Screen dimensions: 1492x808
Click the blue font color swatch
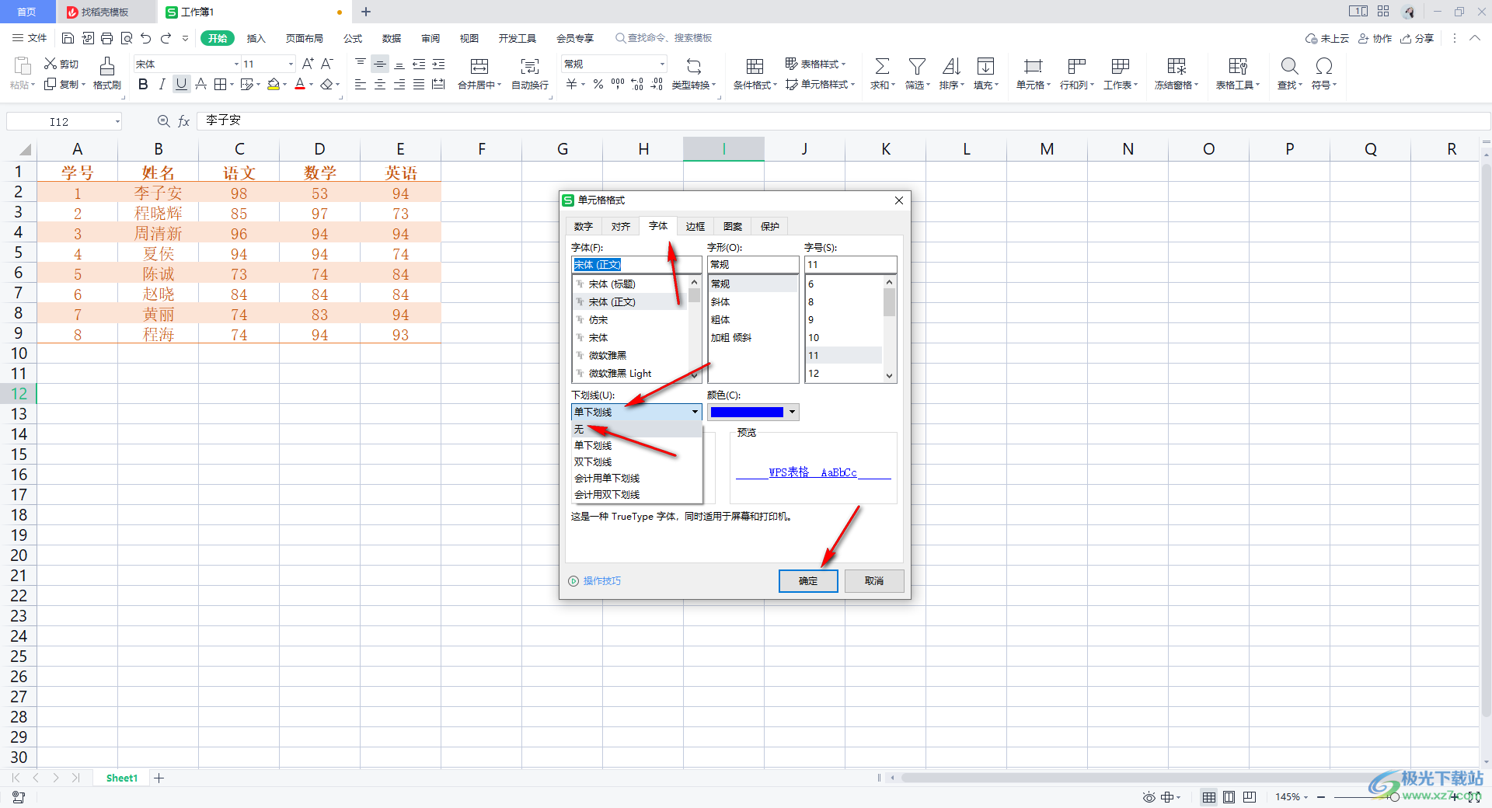click(746, 412)
